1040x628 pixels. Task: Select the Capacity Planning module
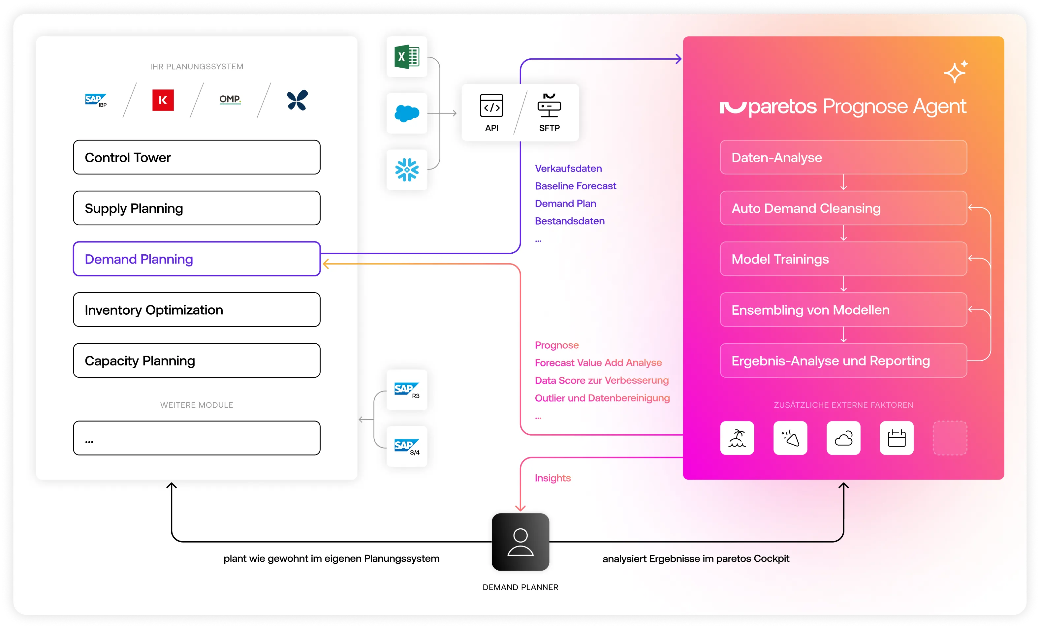pyautogui.click(x=197, y=361)
